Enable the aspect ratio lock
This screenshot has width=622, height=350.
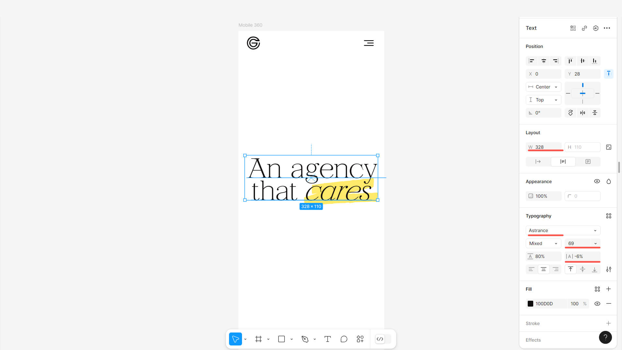pos(609,147)
